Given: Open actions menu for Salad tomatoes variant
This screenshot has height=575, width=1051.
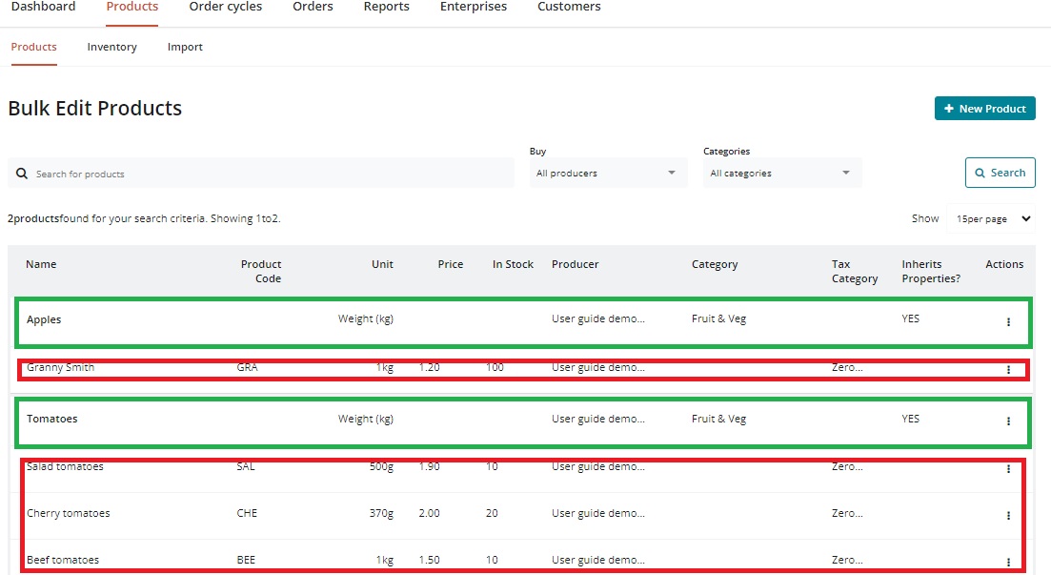Looking at the screenshot, I should point(1008,469).
